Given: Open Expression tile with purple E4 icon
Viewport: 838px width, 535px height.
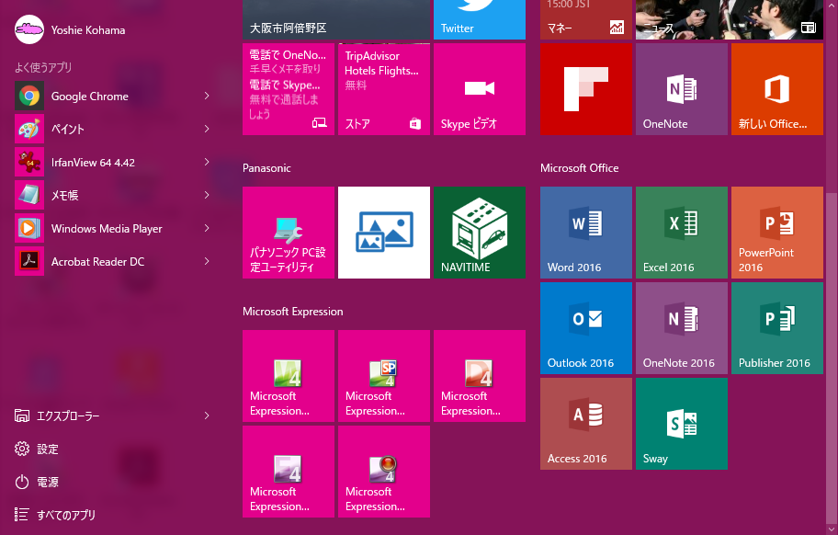Looking at the screenshot, I should pos(289,472).
